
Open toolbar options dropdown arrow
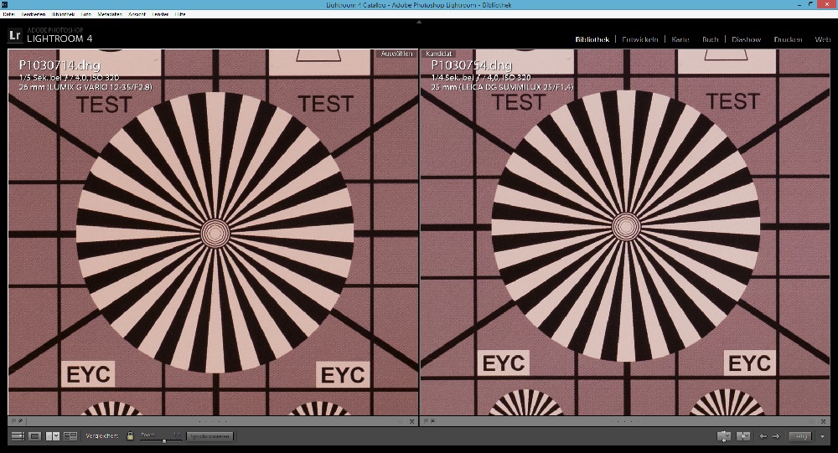(823, 436)
